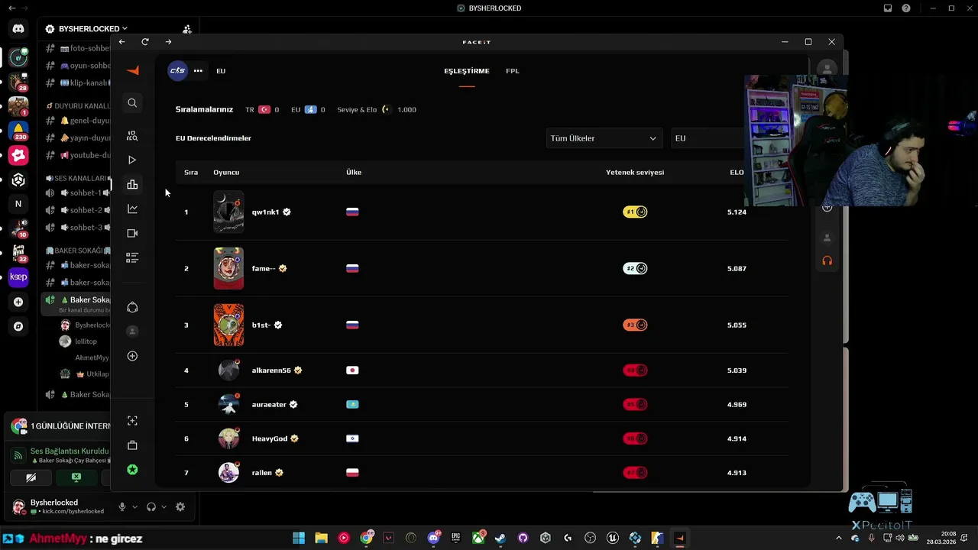978x550 pixels.
Task: Go forward in the FACEIT window
Action: (168, 42)
